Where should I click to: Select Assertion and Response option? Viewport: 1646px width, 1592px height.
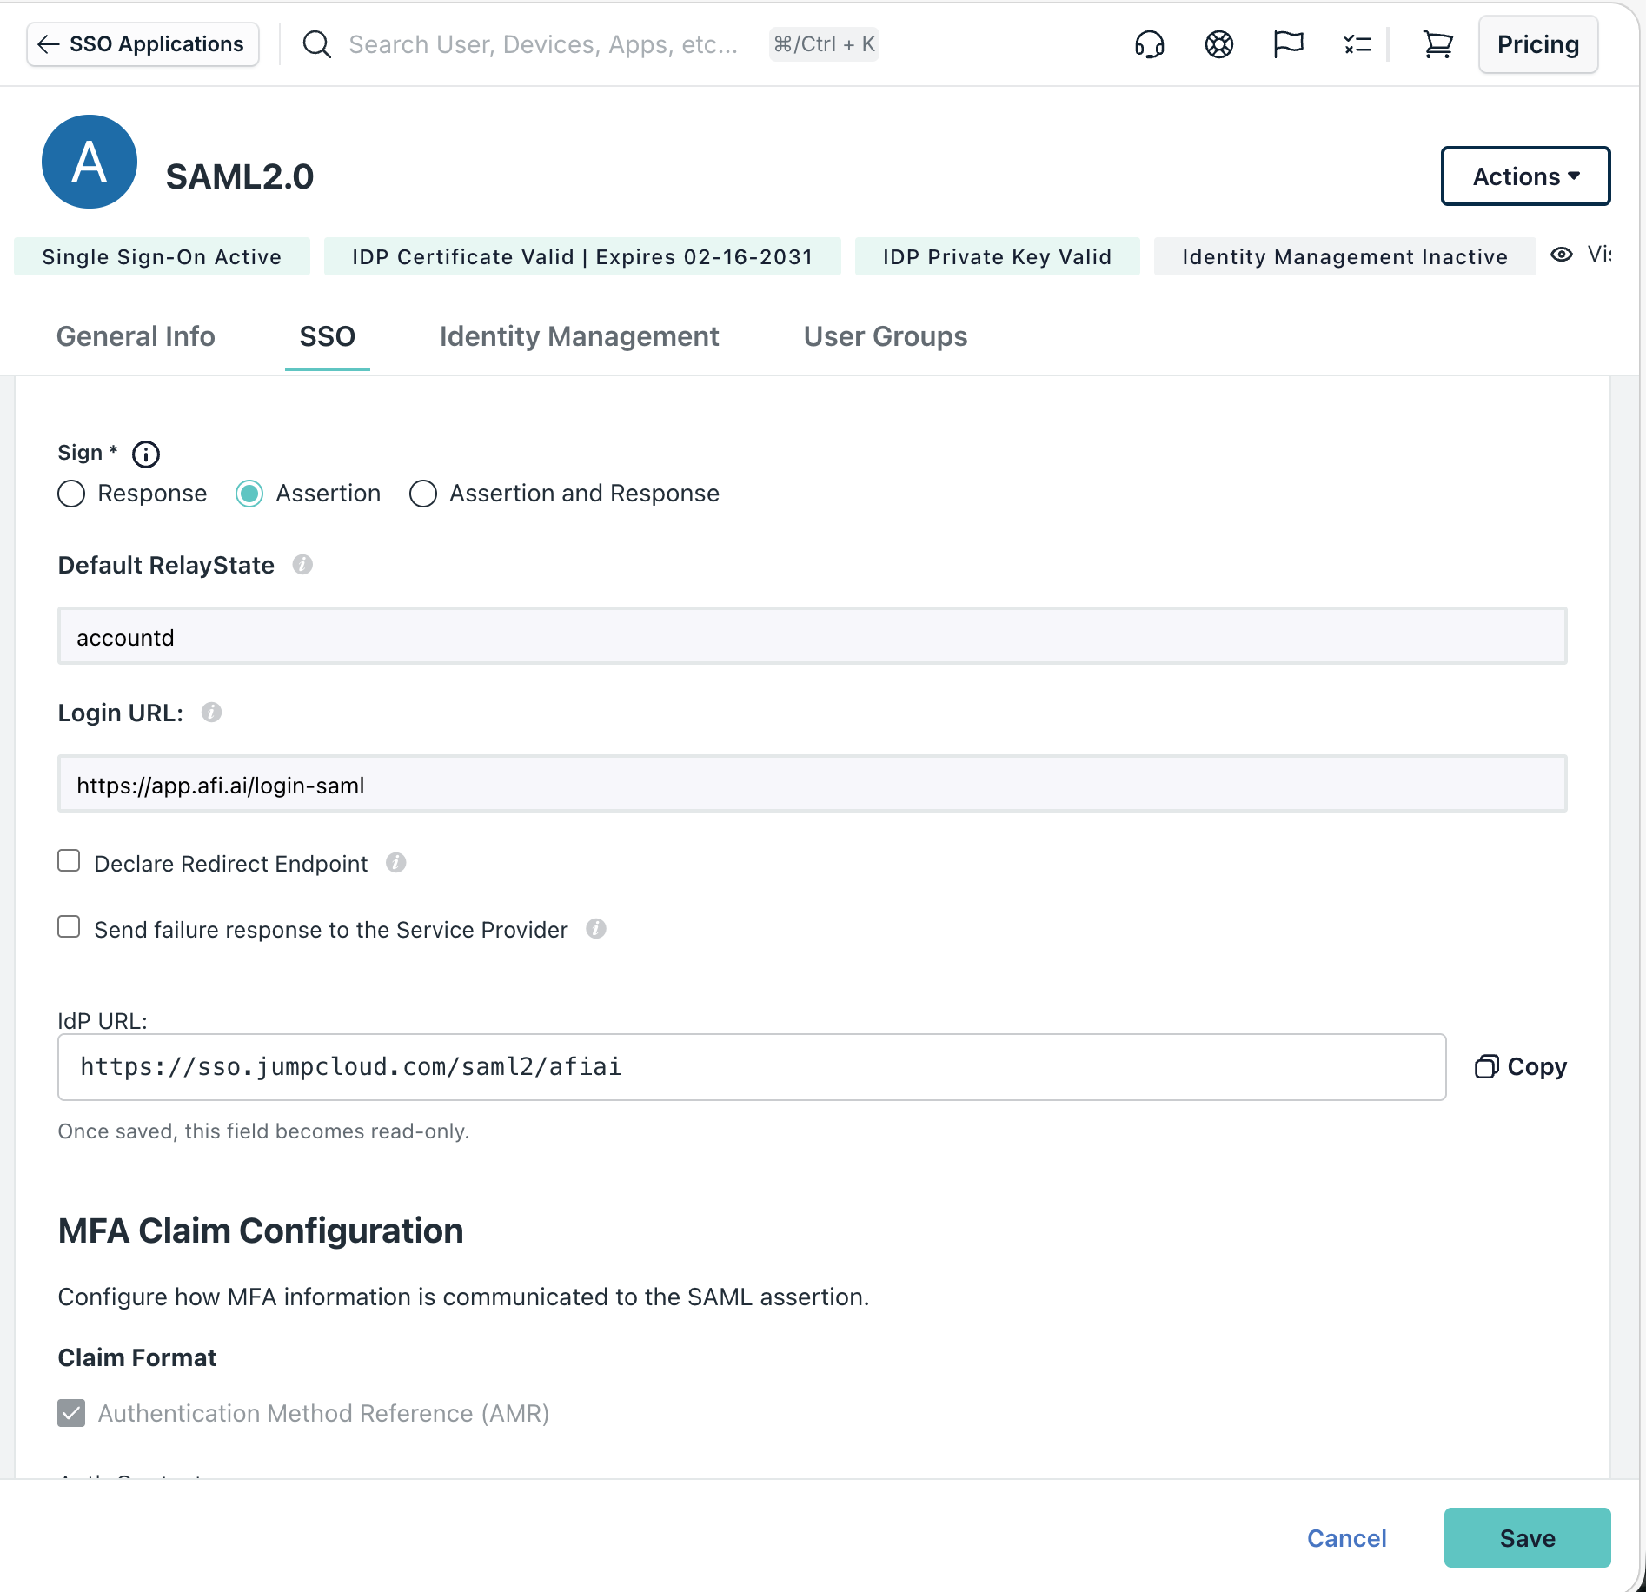423,494
